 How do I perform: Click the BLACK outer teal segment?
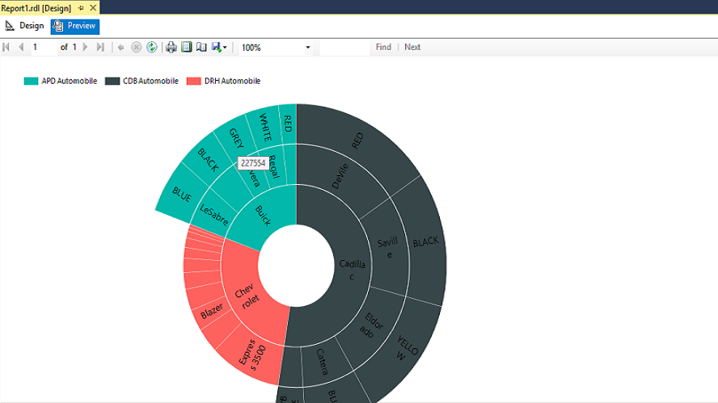(208, 160)
